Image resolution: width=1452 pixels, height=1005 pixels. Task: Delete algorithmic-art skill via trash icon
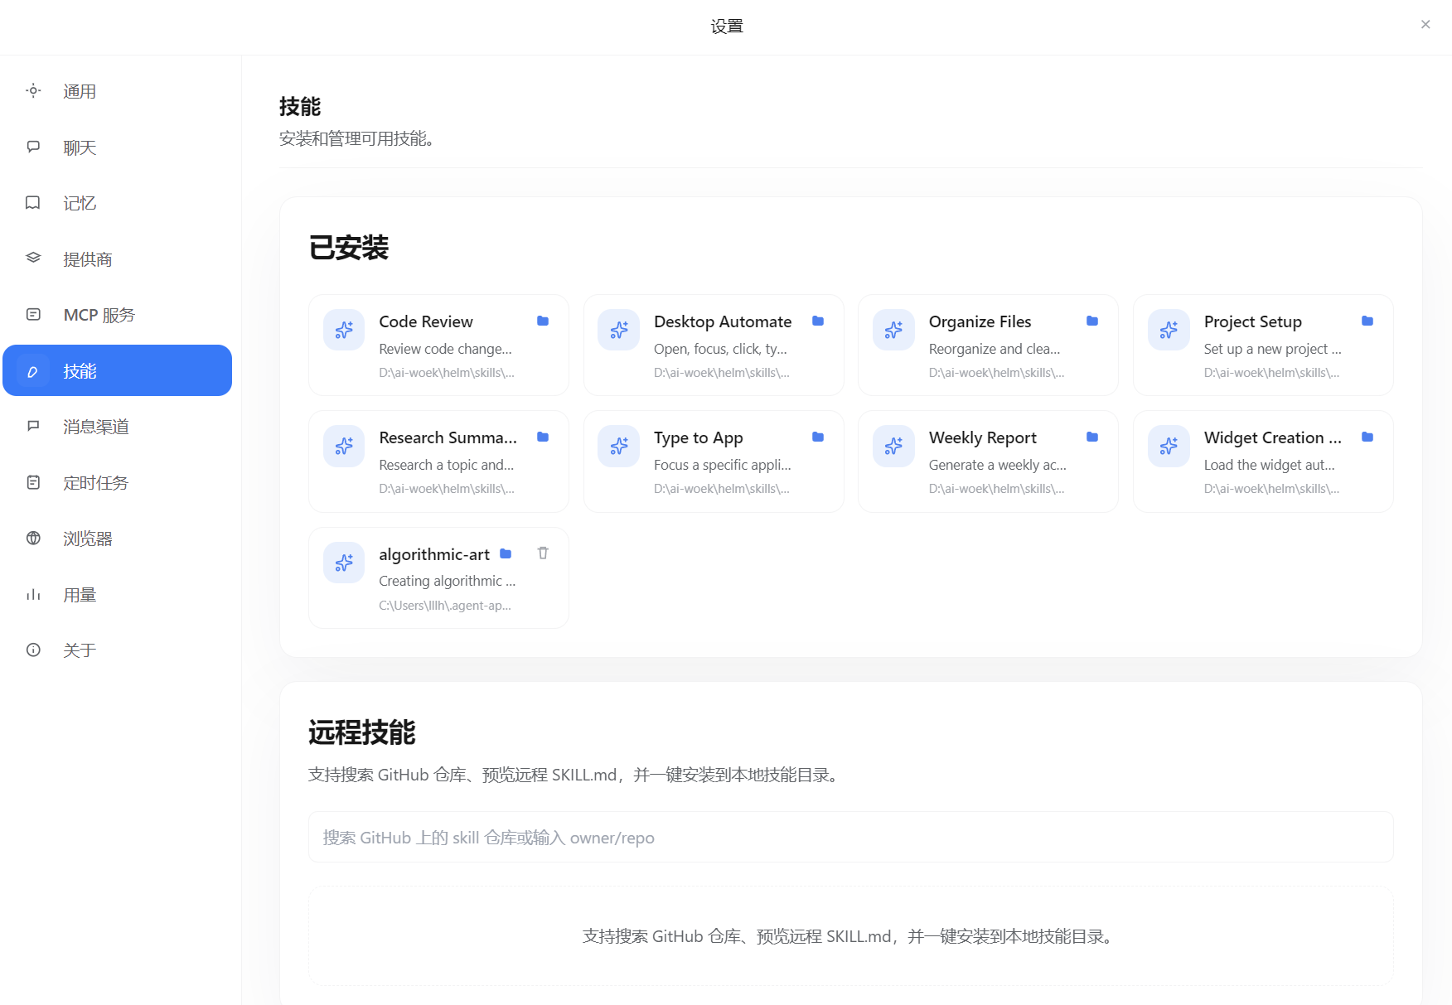tap(543, 553)
